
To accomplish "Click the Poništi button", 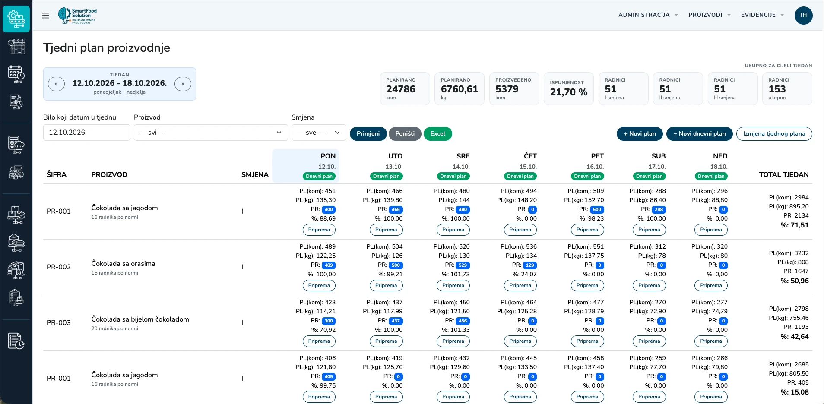I will (405, 134).
